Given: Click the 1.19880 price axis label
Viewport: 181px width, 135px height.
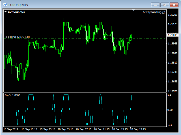Looking at the screenshot, I should pos(173,53).
